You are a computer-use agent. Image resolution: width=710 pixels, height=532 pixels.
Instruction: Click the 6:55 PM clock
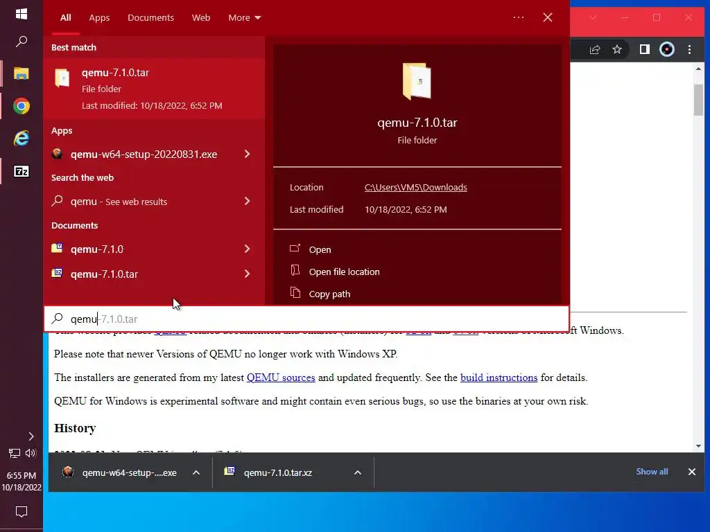[21, 475]
